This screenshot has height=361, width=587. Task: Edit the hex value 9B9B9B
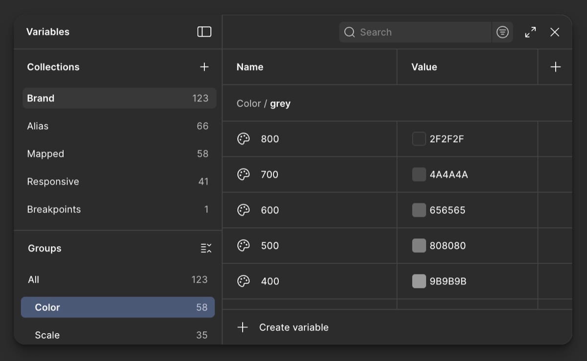(448, 281)
